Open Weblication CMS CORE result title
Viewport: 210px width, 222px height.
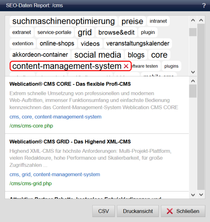(70, 84)
